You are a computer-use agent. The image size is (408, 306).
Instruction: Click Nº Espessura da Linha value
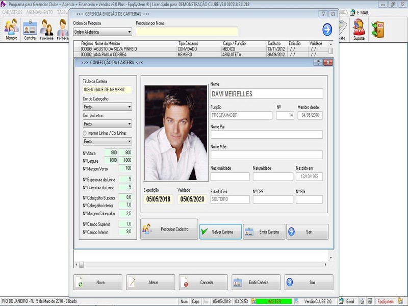click(125, 179)
